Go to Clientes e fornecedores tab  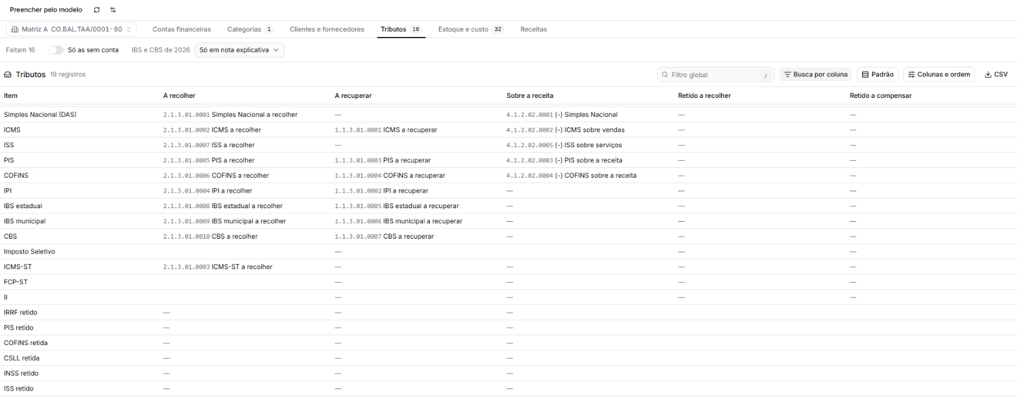327,29
